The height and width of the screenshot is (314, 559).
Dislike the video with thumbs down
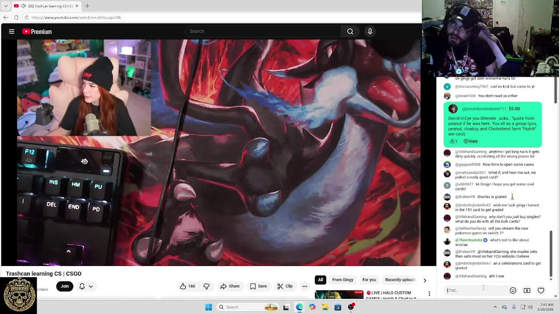tap(207, 286)
